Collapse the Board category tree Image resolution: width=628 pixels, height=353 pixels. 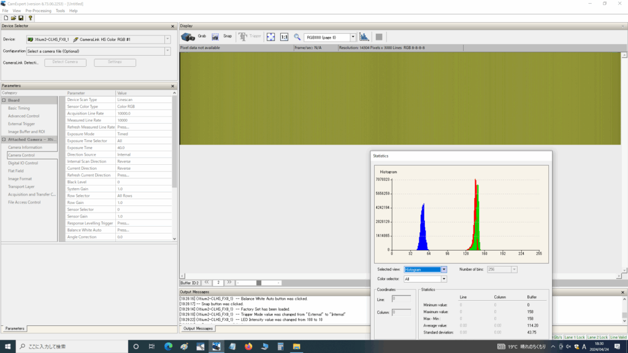(x=4, y=100)
